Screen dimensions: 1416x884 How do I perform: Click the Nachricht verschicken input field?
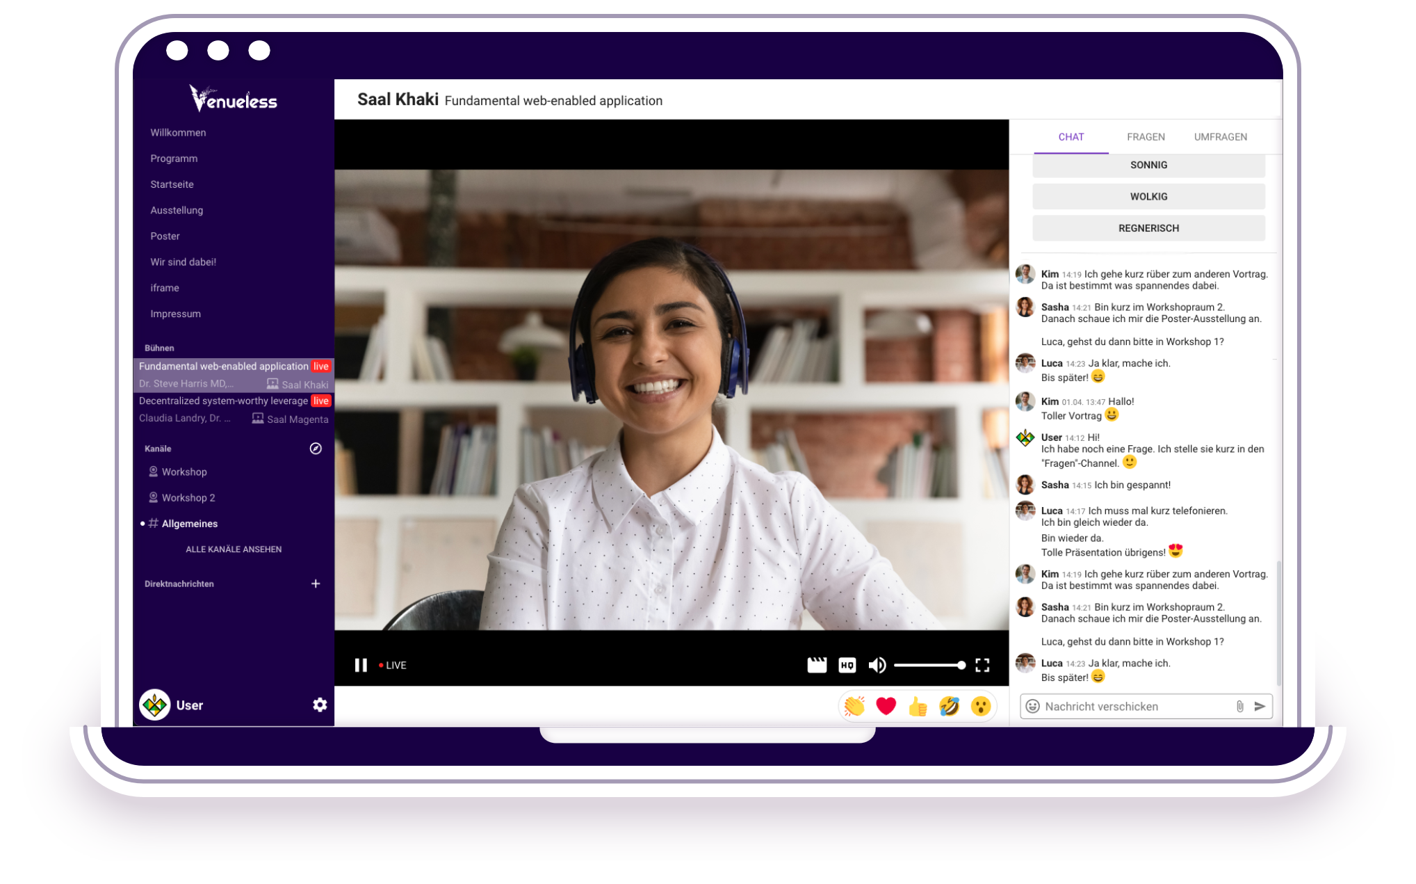point(1133,707)
